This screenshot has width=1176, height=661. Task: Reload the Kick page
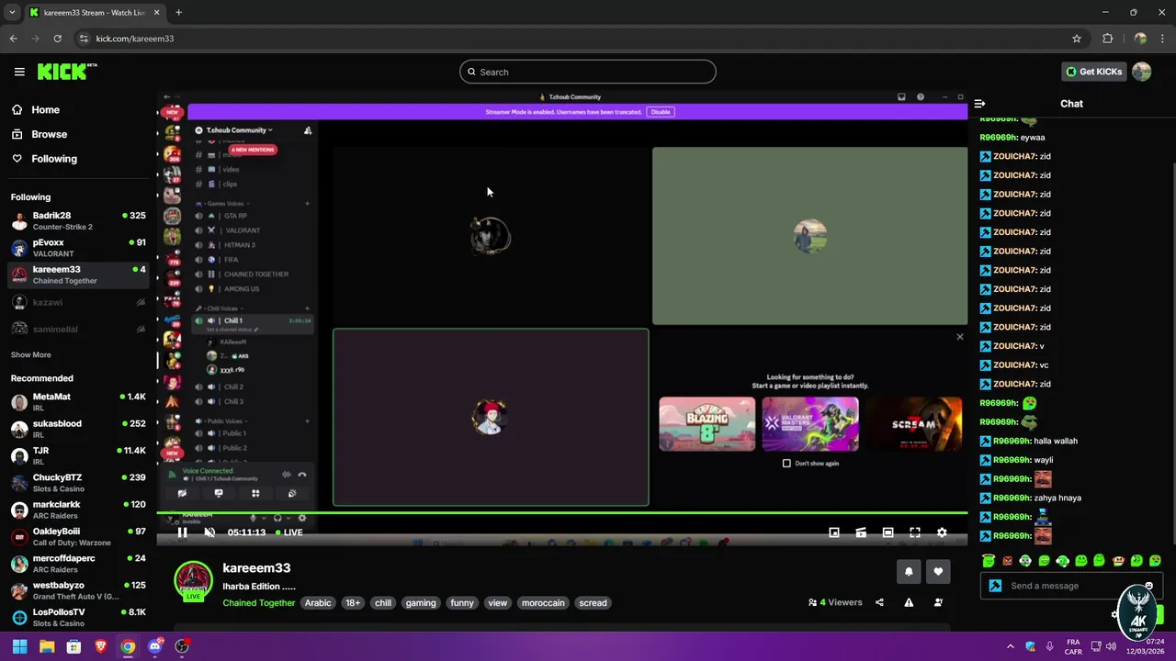[57, 39]
